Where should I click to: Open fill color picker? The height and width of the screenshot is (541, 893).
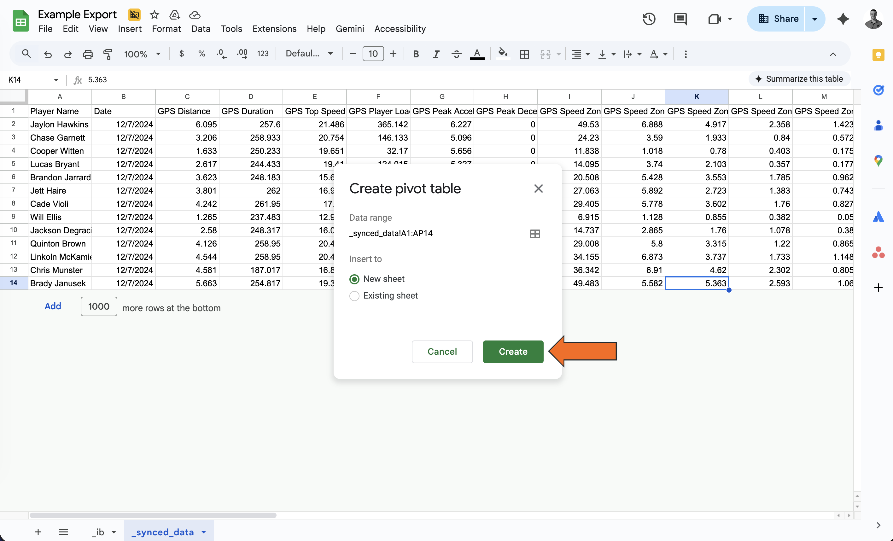pos(503,54)
